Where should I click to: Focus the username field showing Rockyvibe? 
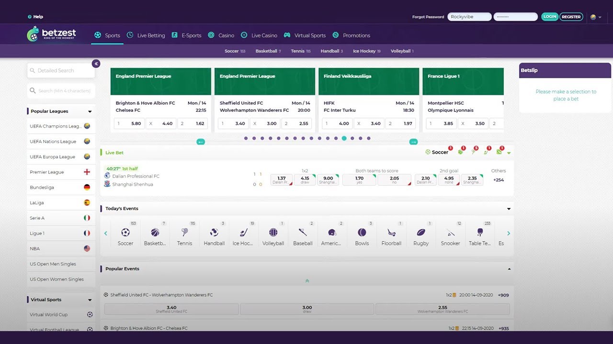470,17
